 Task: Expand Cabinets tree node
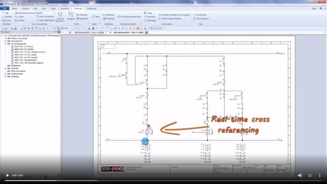6,69
